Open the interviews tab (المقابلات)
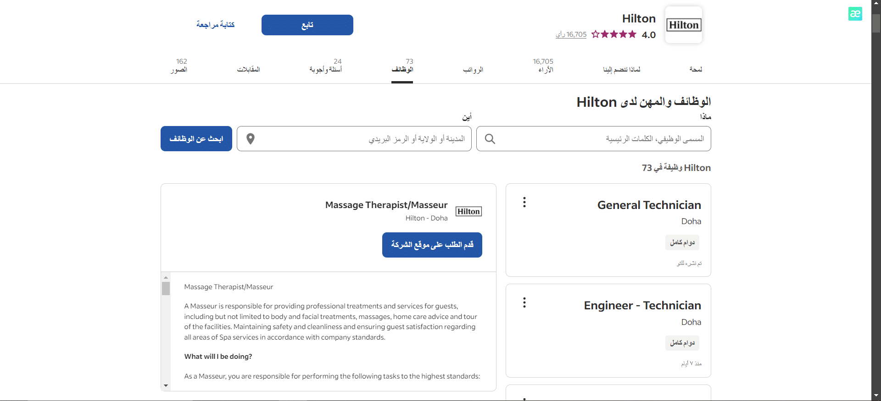The width and height of the screenshot is (881, 401). pyautogui.click(x=248, y=69)
